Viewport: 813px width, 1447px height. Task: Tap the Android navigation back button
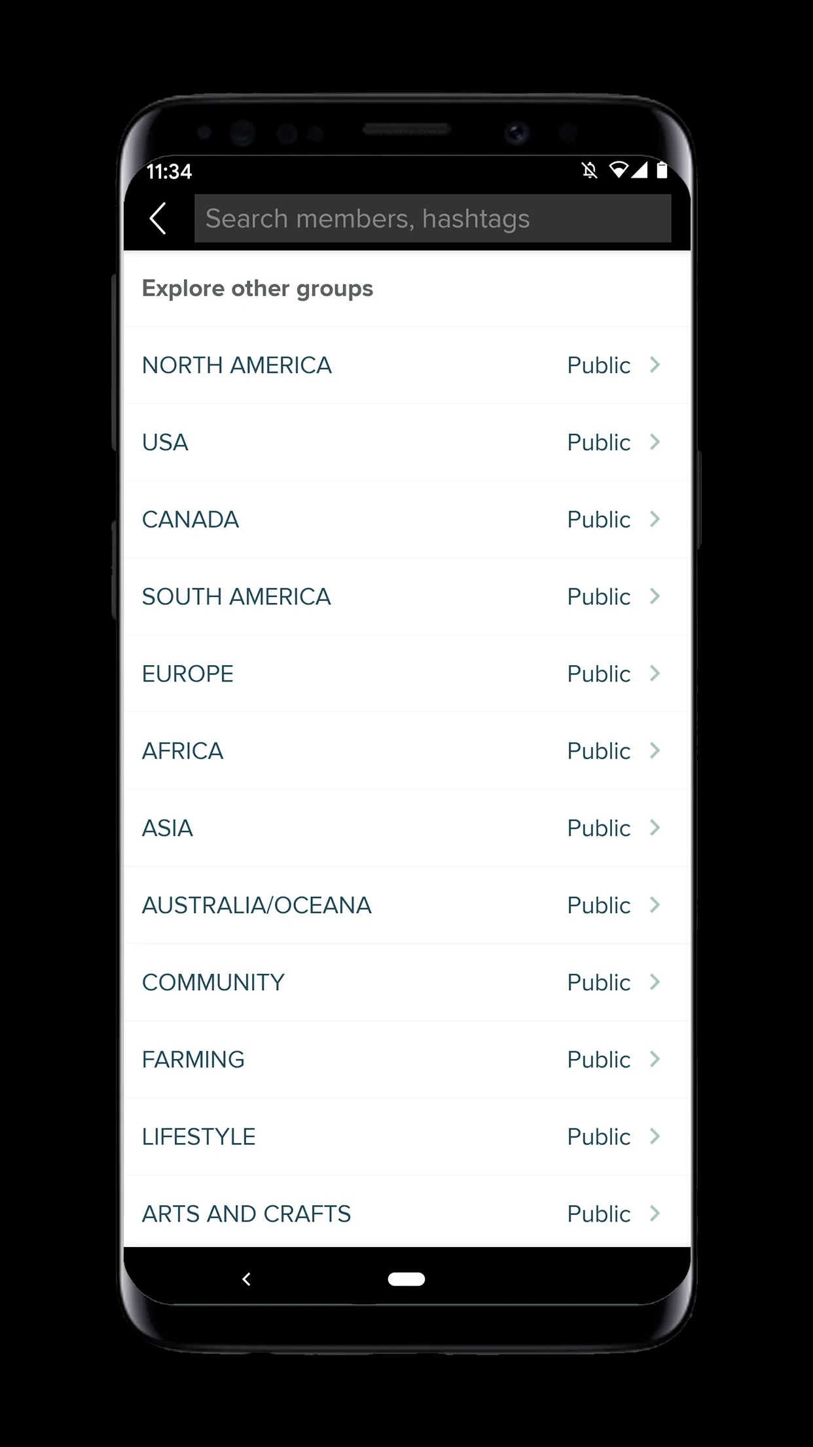point(247,1279)
